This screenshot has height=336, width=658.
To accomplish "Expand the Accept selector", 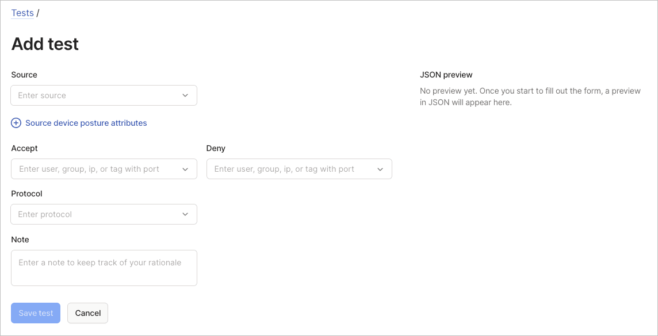I will pos(104,168).
